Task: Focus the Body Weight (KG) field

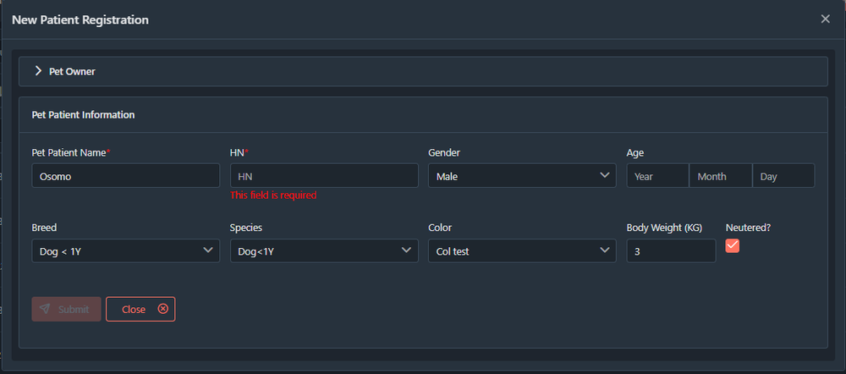Action: pos(670,251)
